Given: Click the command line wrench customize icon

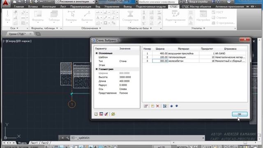Looking at the screenshot, I should click(67, 138).
